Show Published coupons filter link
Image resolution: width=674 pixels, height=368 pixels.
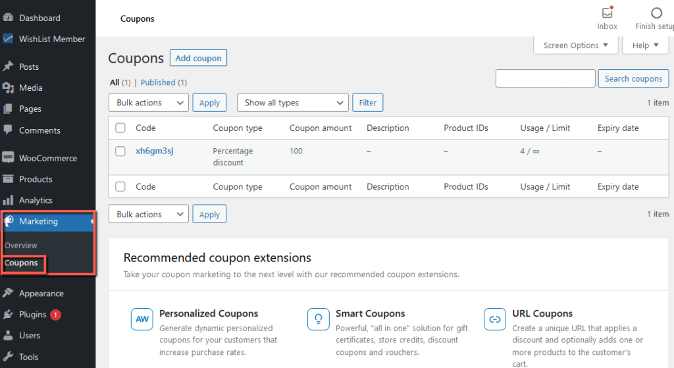pos(158,82)
